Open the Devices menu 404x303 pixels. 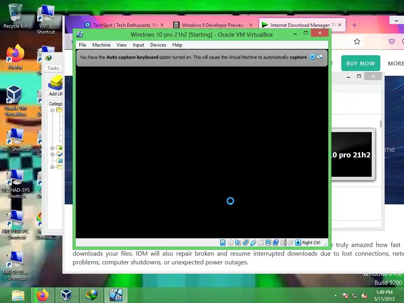[x=158, y=45]
